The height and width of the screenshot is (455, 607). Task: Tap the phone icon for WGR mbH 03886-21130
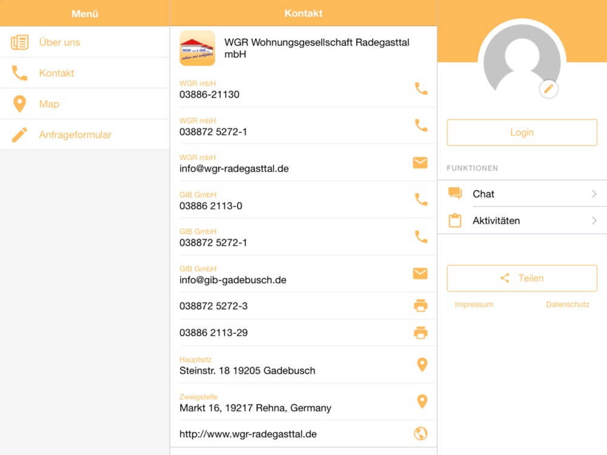[x=421, y=89]
